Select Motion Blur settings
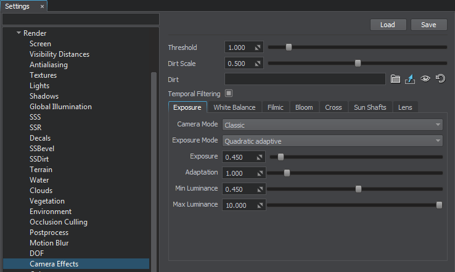 coord(49,242)
